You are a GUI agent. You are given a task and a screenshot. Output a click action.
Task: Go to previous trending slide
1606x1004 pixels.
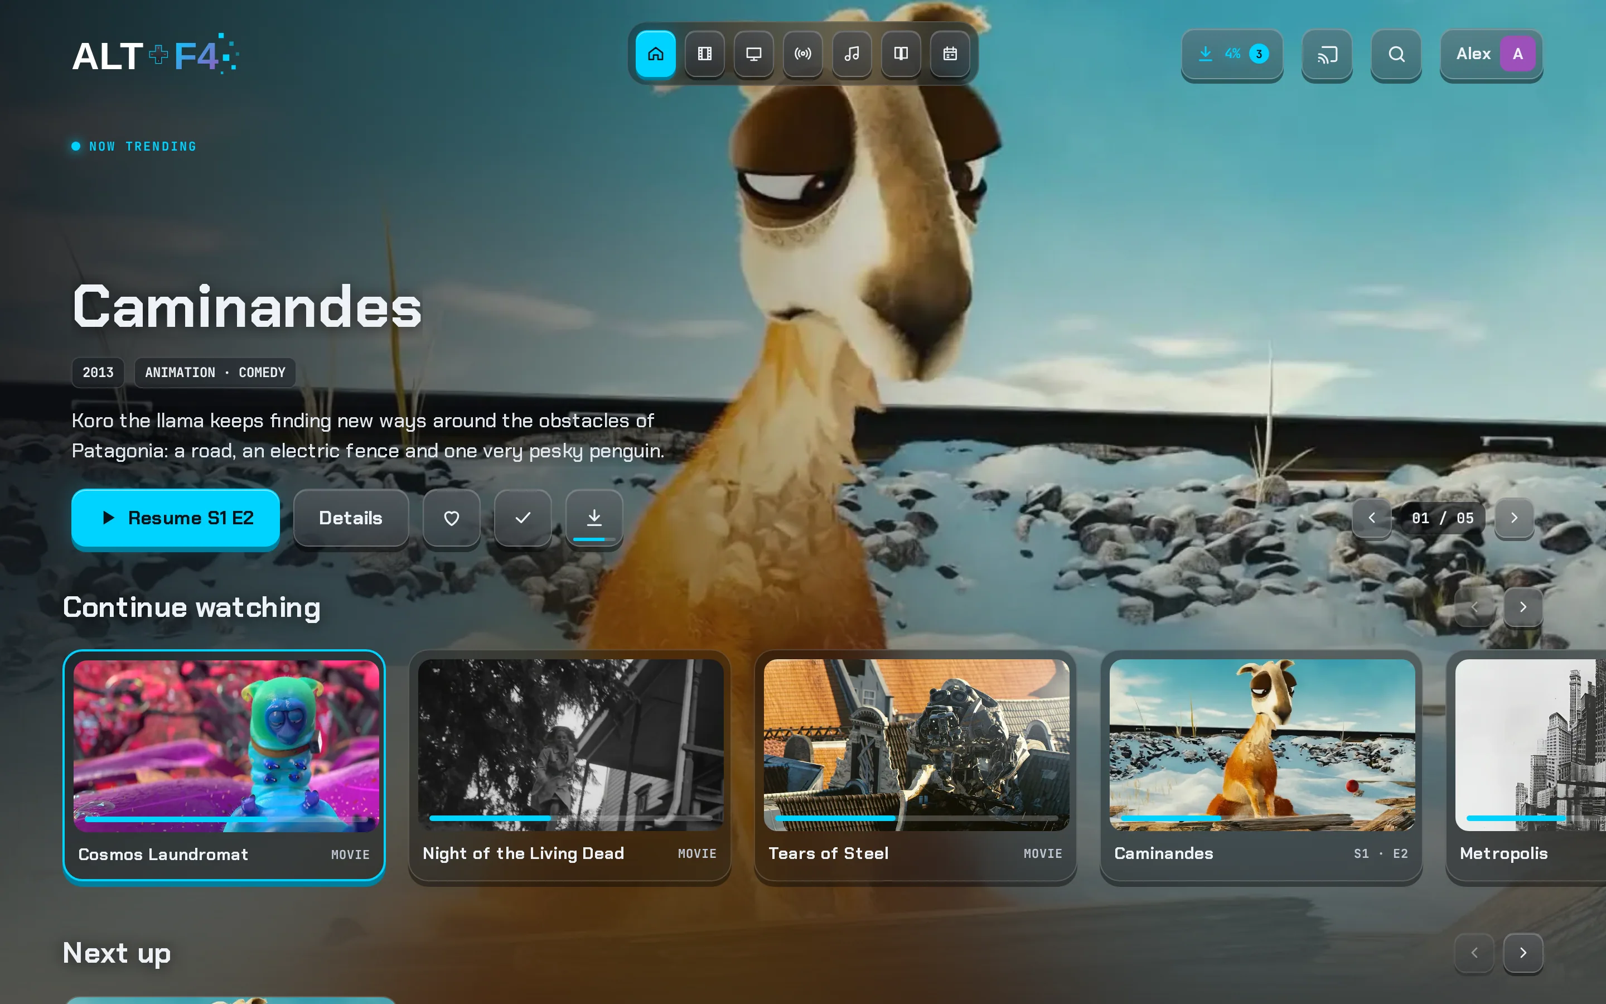[x=1372, y=518]
